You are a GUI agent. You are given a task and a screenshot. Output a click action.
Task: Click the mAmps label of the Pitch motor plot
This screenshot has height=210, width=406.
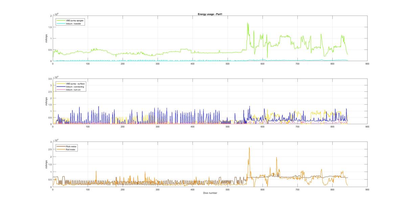(x=46, y=164)
